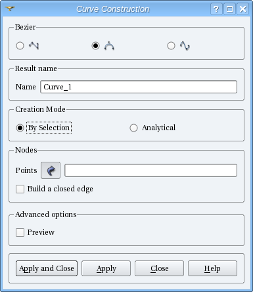The image size is (253, 292).
Task: Choose By Selection creation mode
Action: tap(20, 128)
